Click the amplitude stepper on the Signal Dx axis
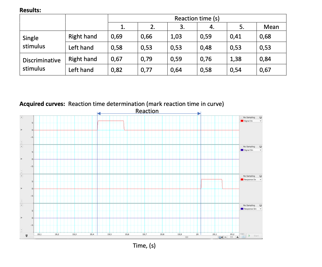This screenshot has width=322, height=267. tap(21, 142)
